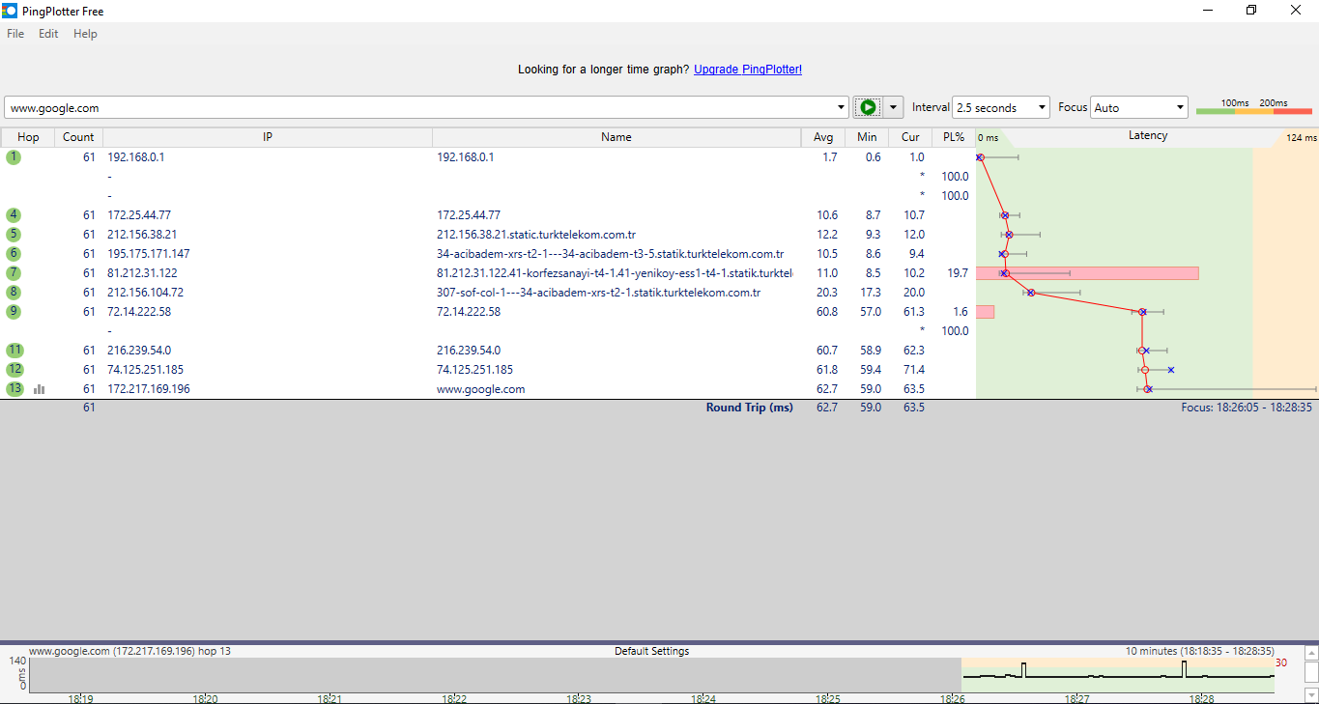Click the pink packet loss bar for hop 7
Viewport: 1319px width, 704px height.
click(x=1087, y=273)
